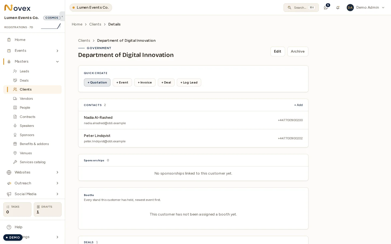Viewport: 391px width, 244px height.
Task: Archive this client
Action: [298, 52]
